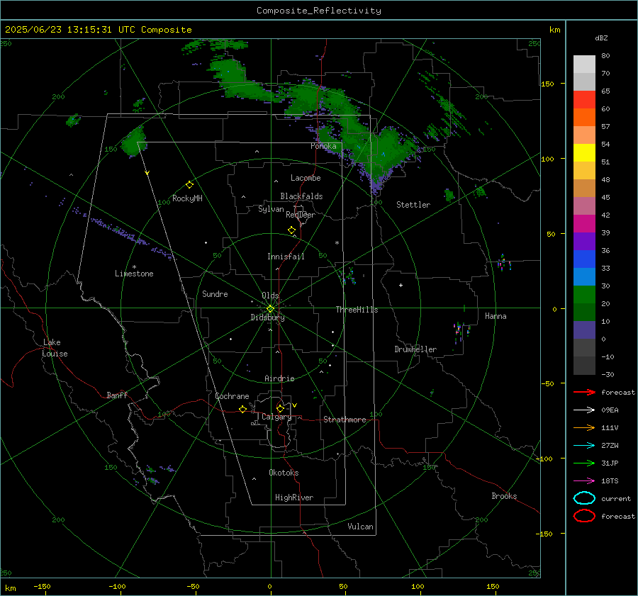Select the yellow 54 dBZ color swatch

click(584, 152)
